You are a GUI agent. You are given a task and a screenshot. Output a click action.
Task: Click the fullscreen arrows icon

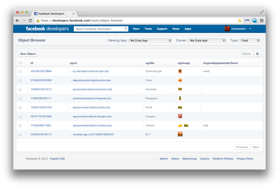262,12
